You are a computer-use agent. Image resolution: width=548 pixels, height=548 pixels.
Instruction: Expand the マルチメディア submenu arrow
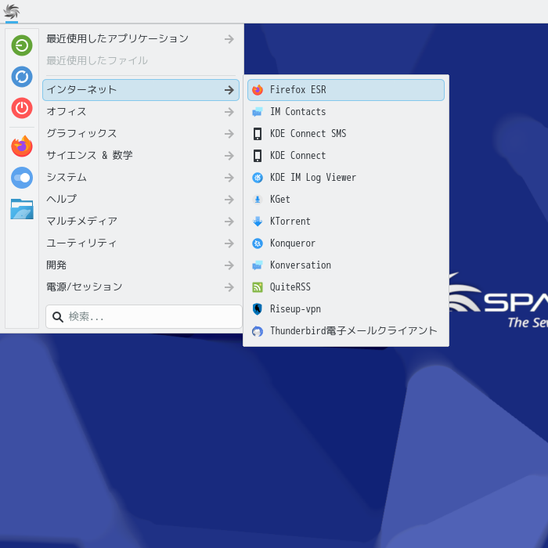(229, 222)
